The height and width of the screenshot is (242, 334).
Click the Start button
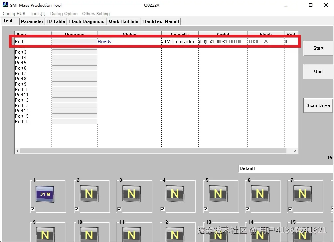pos(318,48)
